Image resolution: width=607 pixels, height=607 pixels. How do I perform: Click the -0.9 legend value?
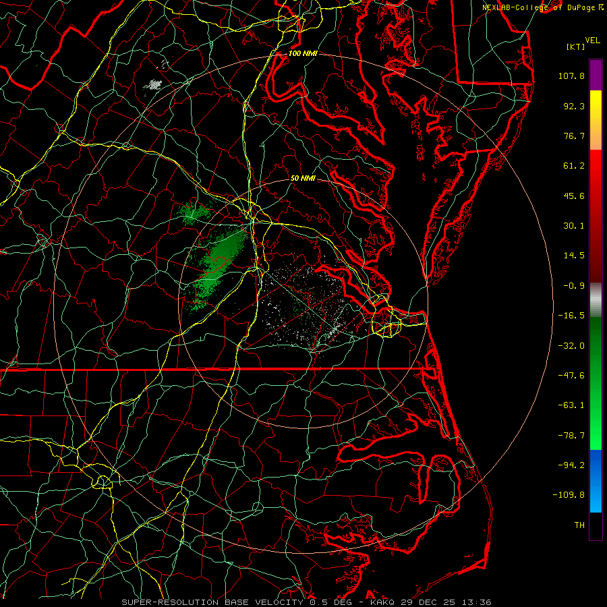click(574, 286)
